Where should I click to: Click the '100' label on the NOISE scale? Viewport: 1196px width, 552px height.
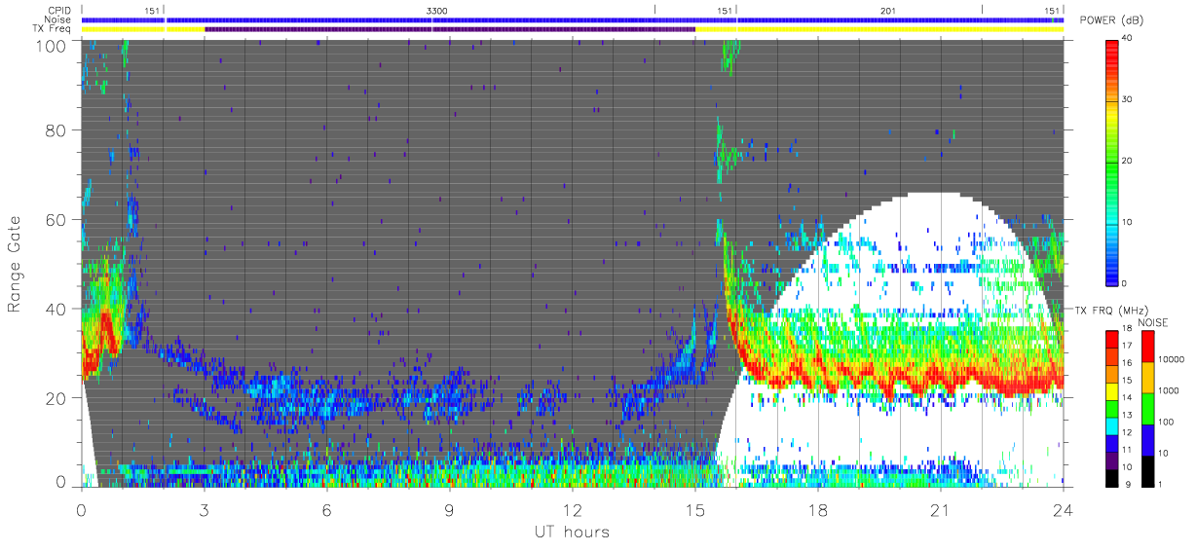point(1167,423)
